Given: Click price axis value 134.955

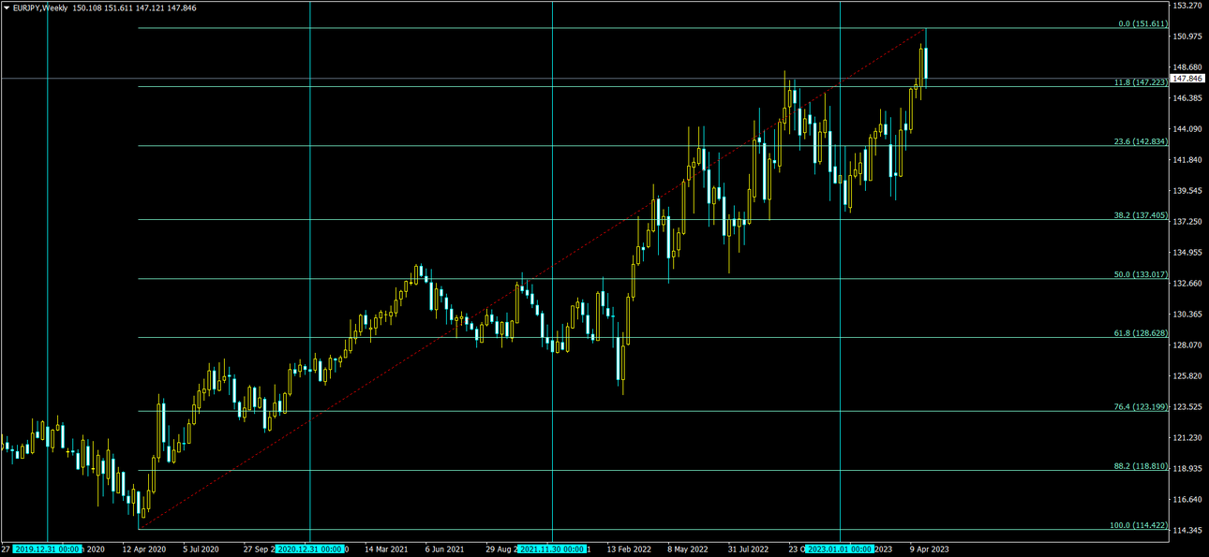Looking at the screenshot, I should click(1187, 253).
